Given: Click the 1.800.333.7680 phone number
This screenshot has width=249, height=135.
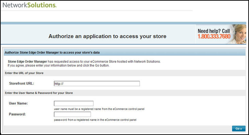Looking at the screenshot, I should [x=214, y=37].
